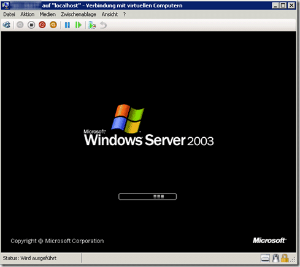Click the italic Microsoft brand text
The width and height of the screenshot is (300, 267).
click(x=270, y=241)
